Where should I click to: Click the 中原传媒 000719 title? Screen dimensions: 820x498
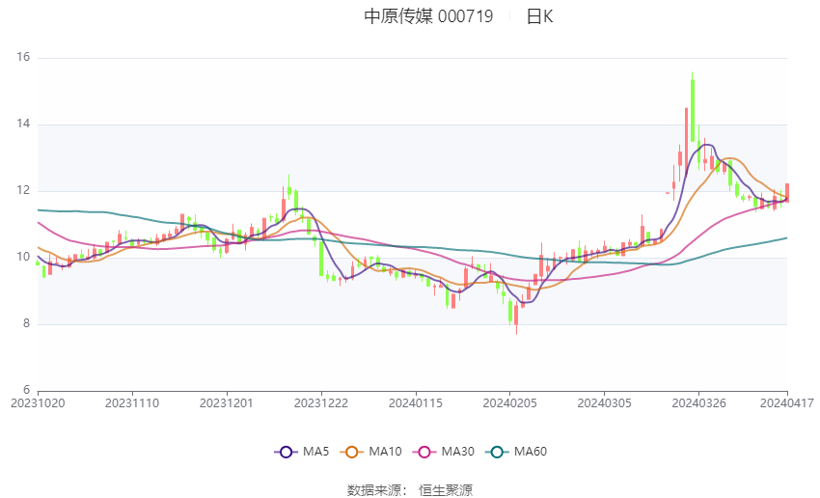tap(428, 16)
